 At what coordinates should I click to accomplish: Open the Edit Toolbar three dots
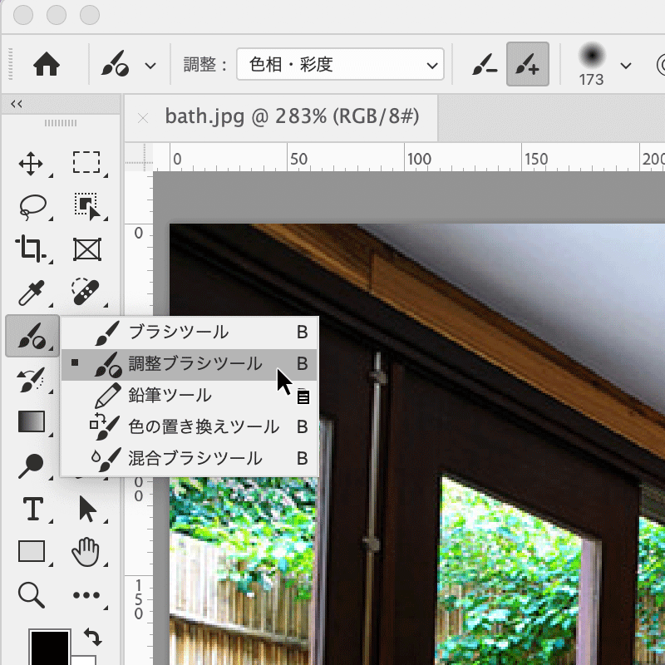(x=86, y=595)
